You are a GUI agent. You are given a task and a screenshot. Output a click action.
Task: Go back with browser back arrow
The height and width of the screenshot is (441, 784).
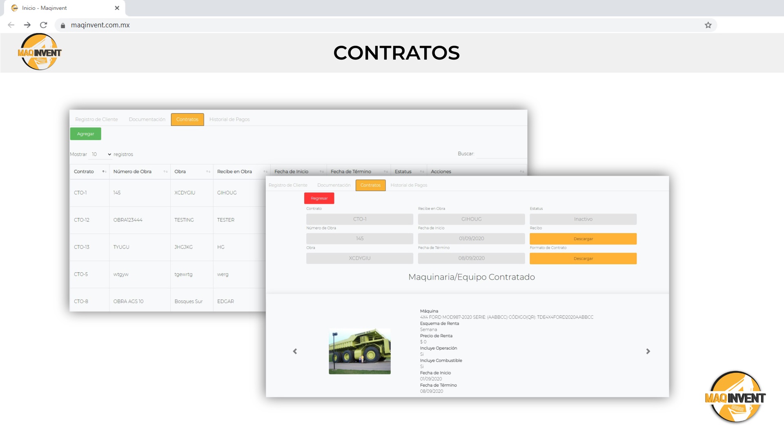11,25
